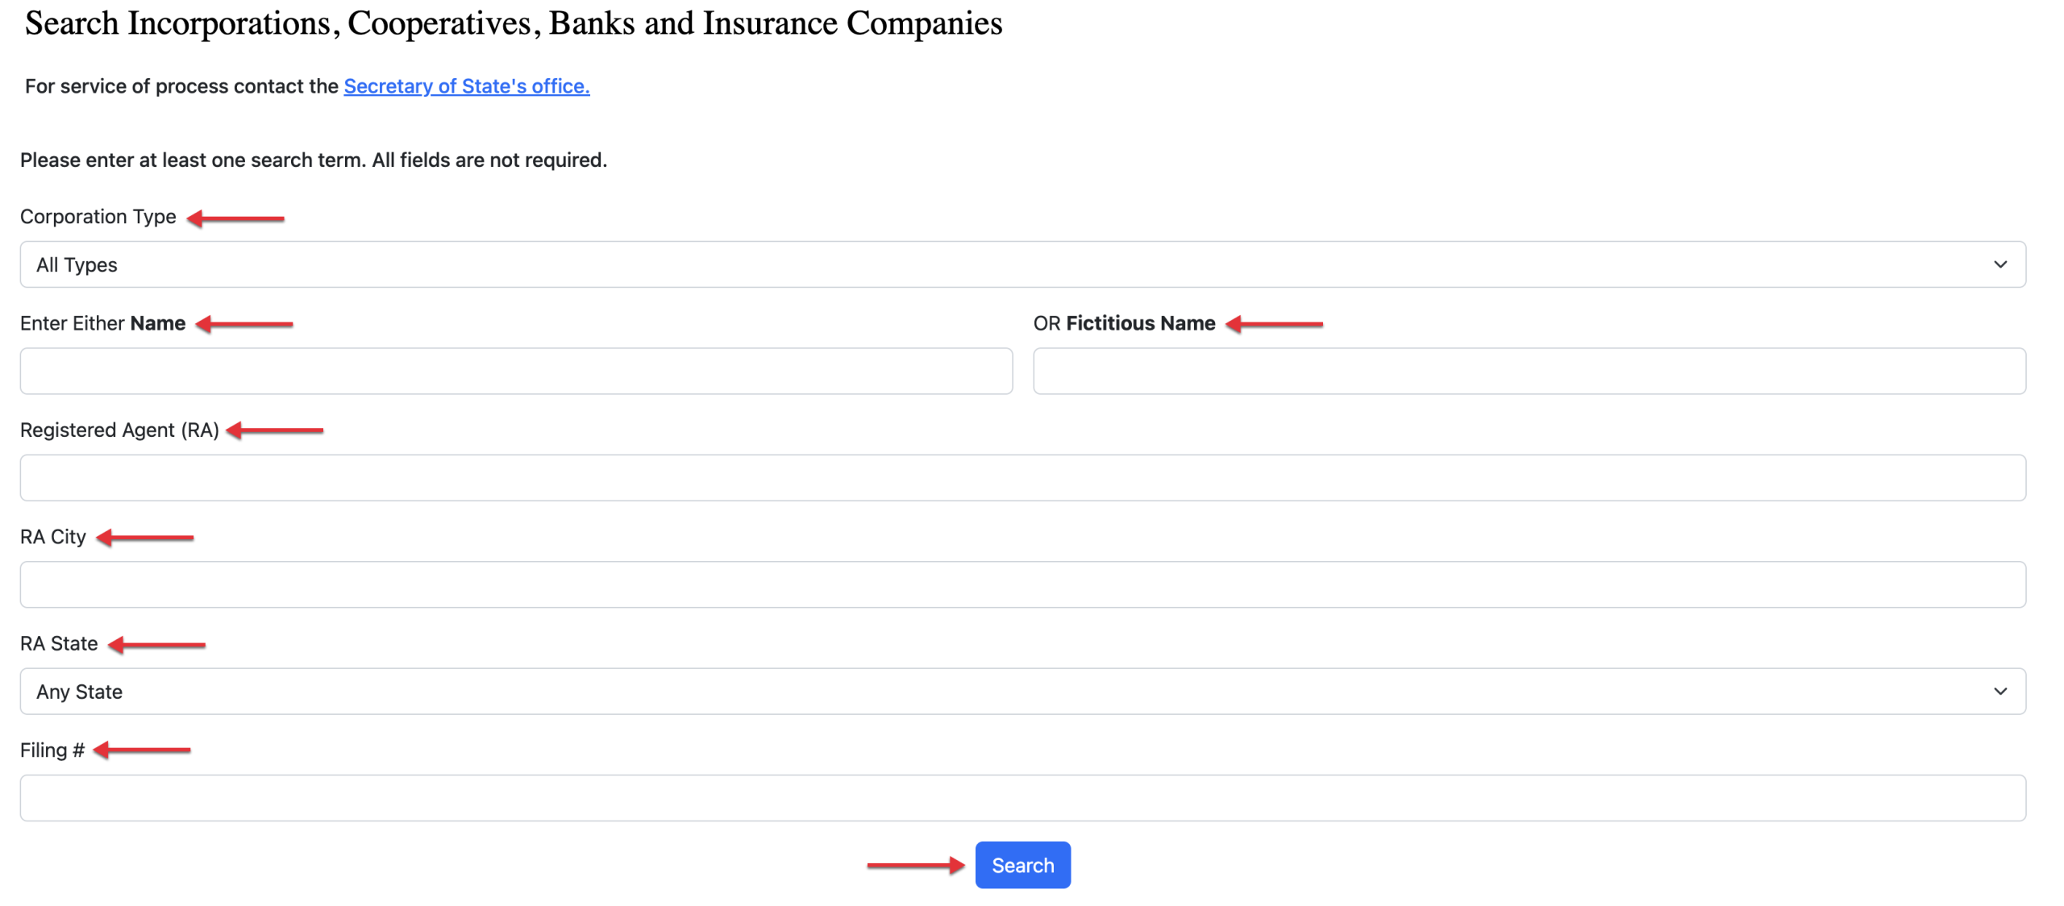Click the page heading Search Incorporations
This screenshot has width=2064, height=906.
coord(513,23)
